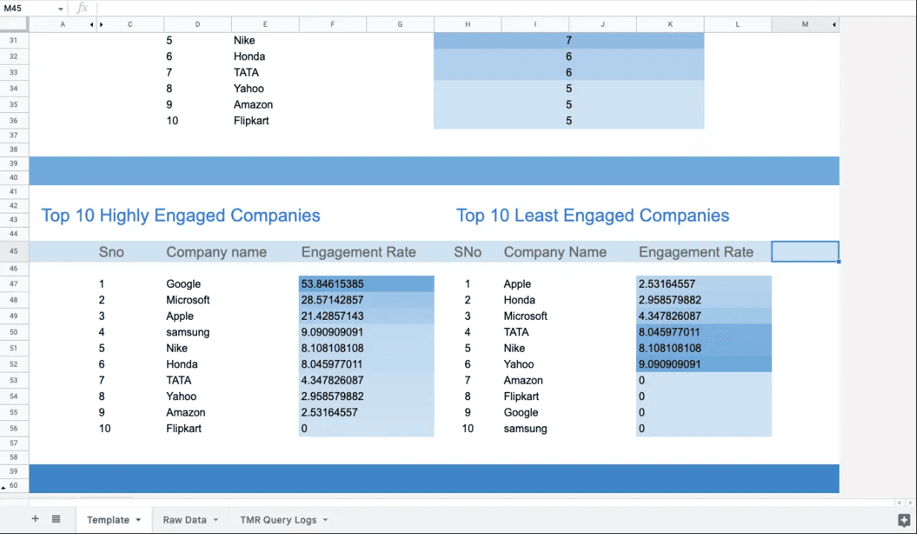This screenshot has height=534, width=917.
Task: Select the blue cell showing 7 in row 31
Action: tap(568, 40)
